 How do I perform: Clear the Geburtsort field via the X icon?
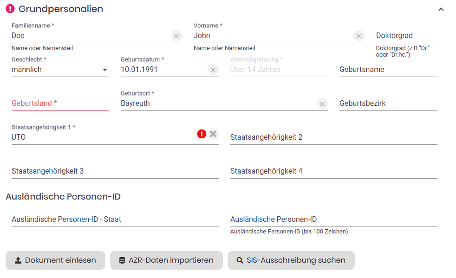pos(322,103)
